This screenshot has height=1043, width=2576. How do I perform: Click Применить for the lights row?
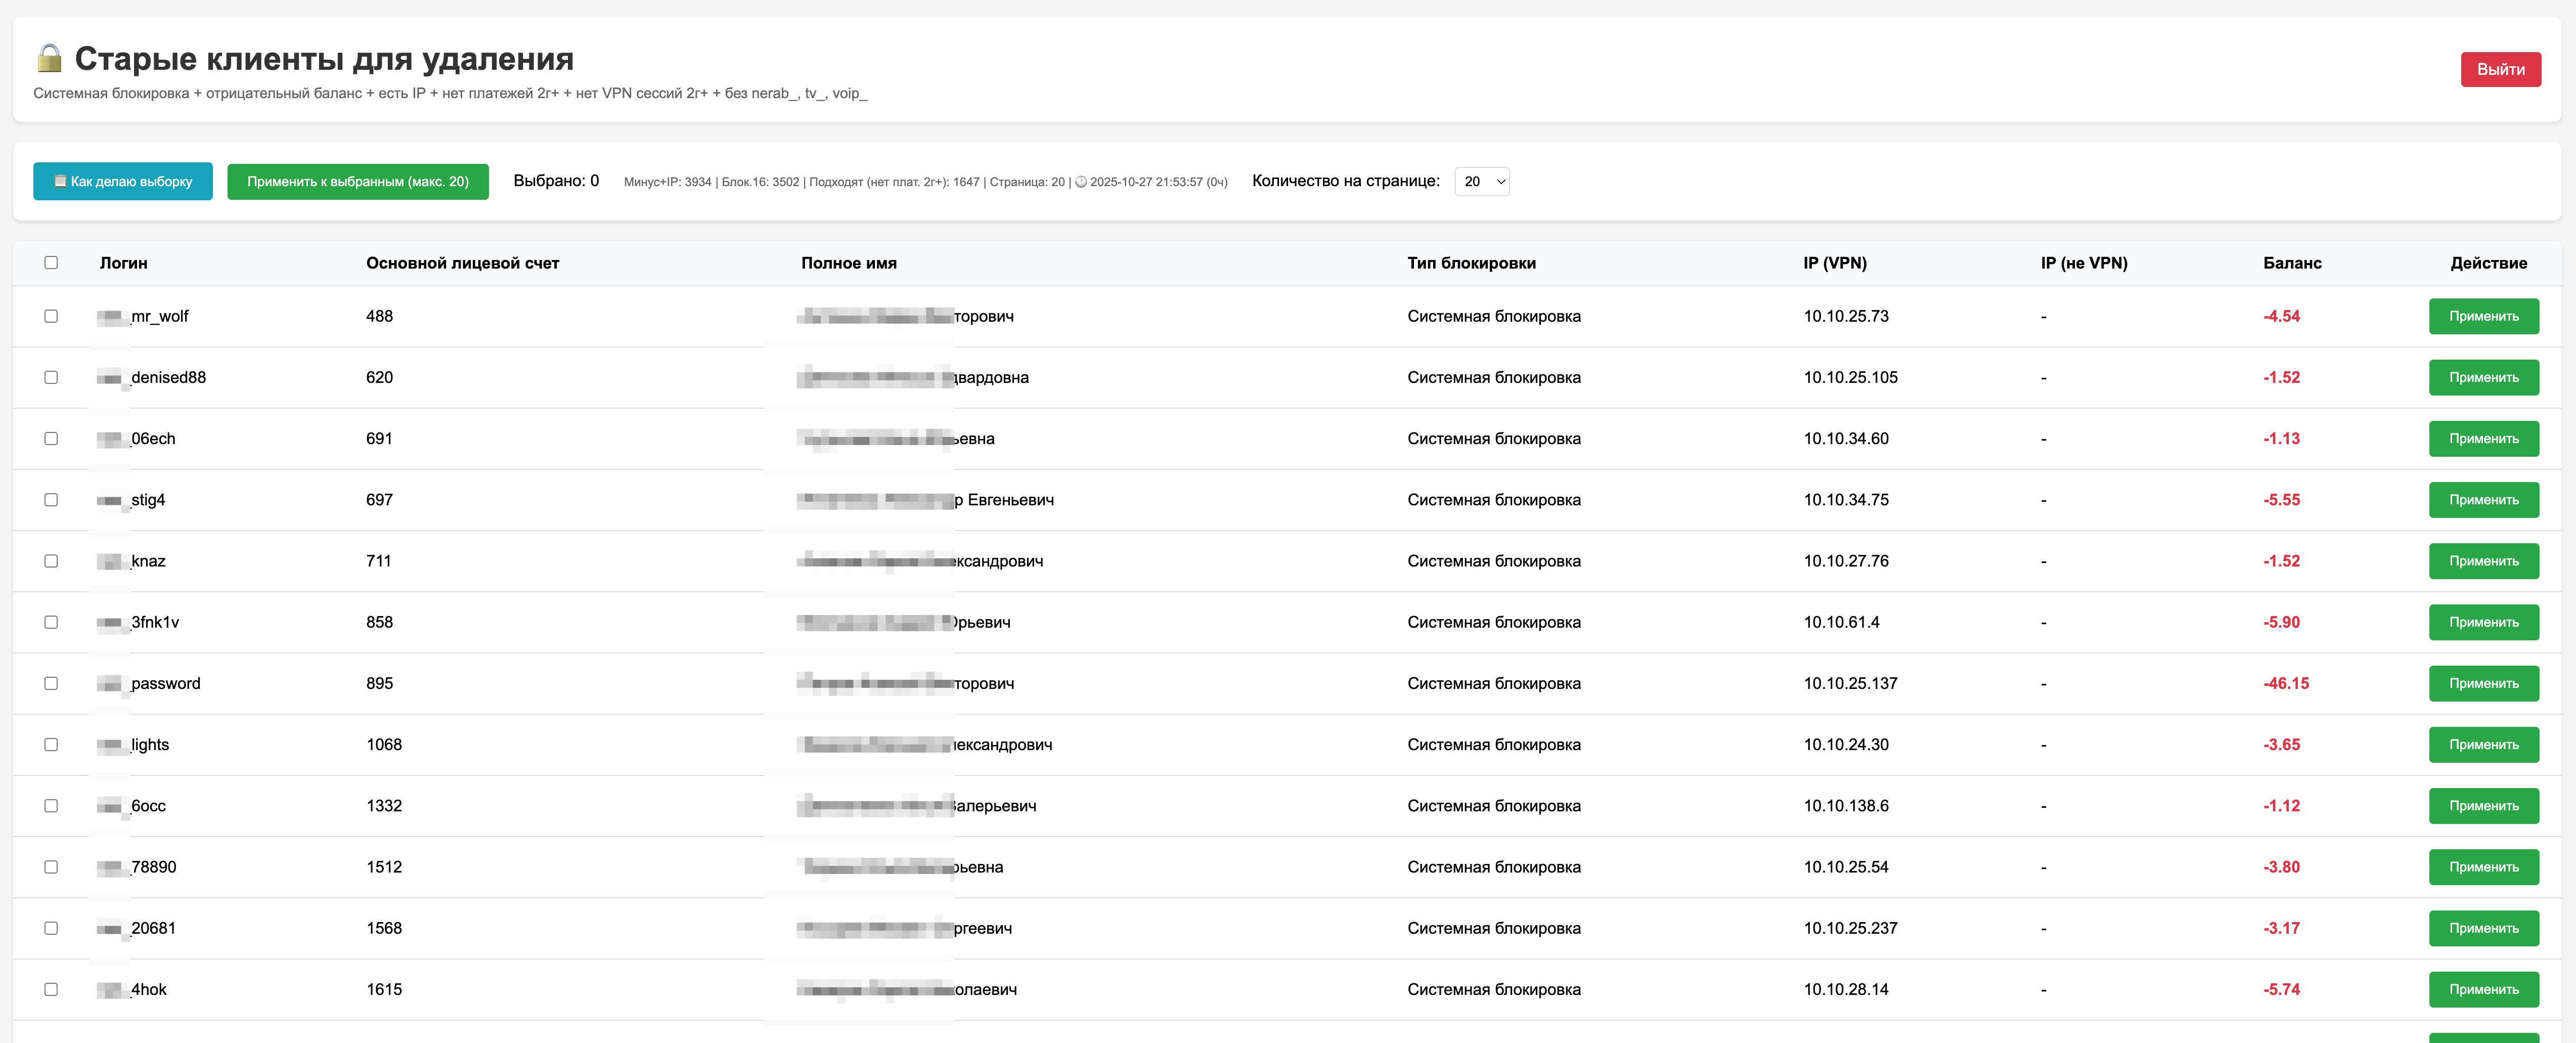click(x=2484, y=745)
